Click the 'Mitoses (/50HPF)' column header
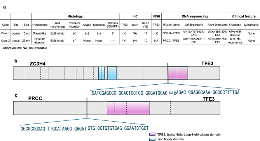The height and width of the screenshot is (141, 260). pyautogui.click(x=113, y=25)
